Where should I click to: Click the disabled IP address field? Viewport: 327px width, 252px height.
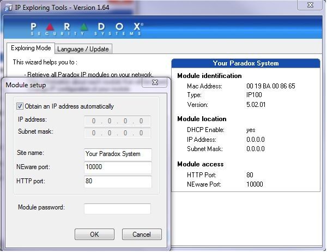(x=118, y=121)
